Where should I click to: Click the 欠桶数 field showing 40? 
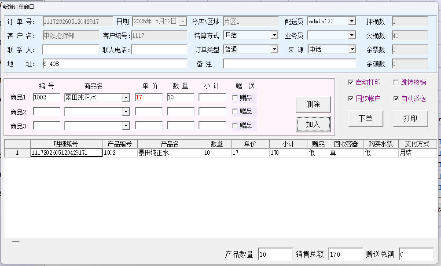[x=410, y=36]
